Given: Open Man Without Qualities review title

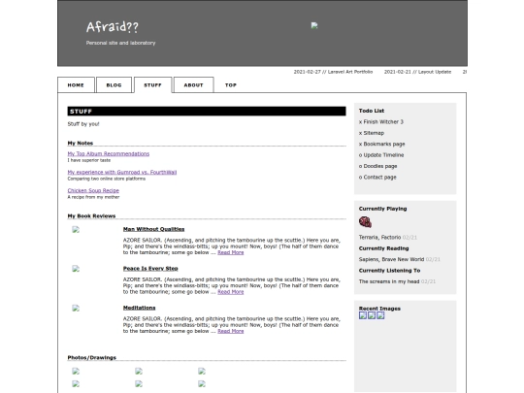Looking at the screenshot, I should 153,229.
